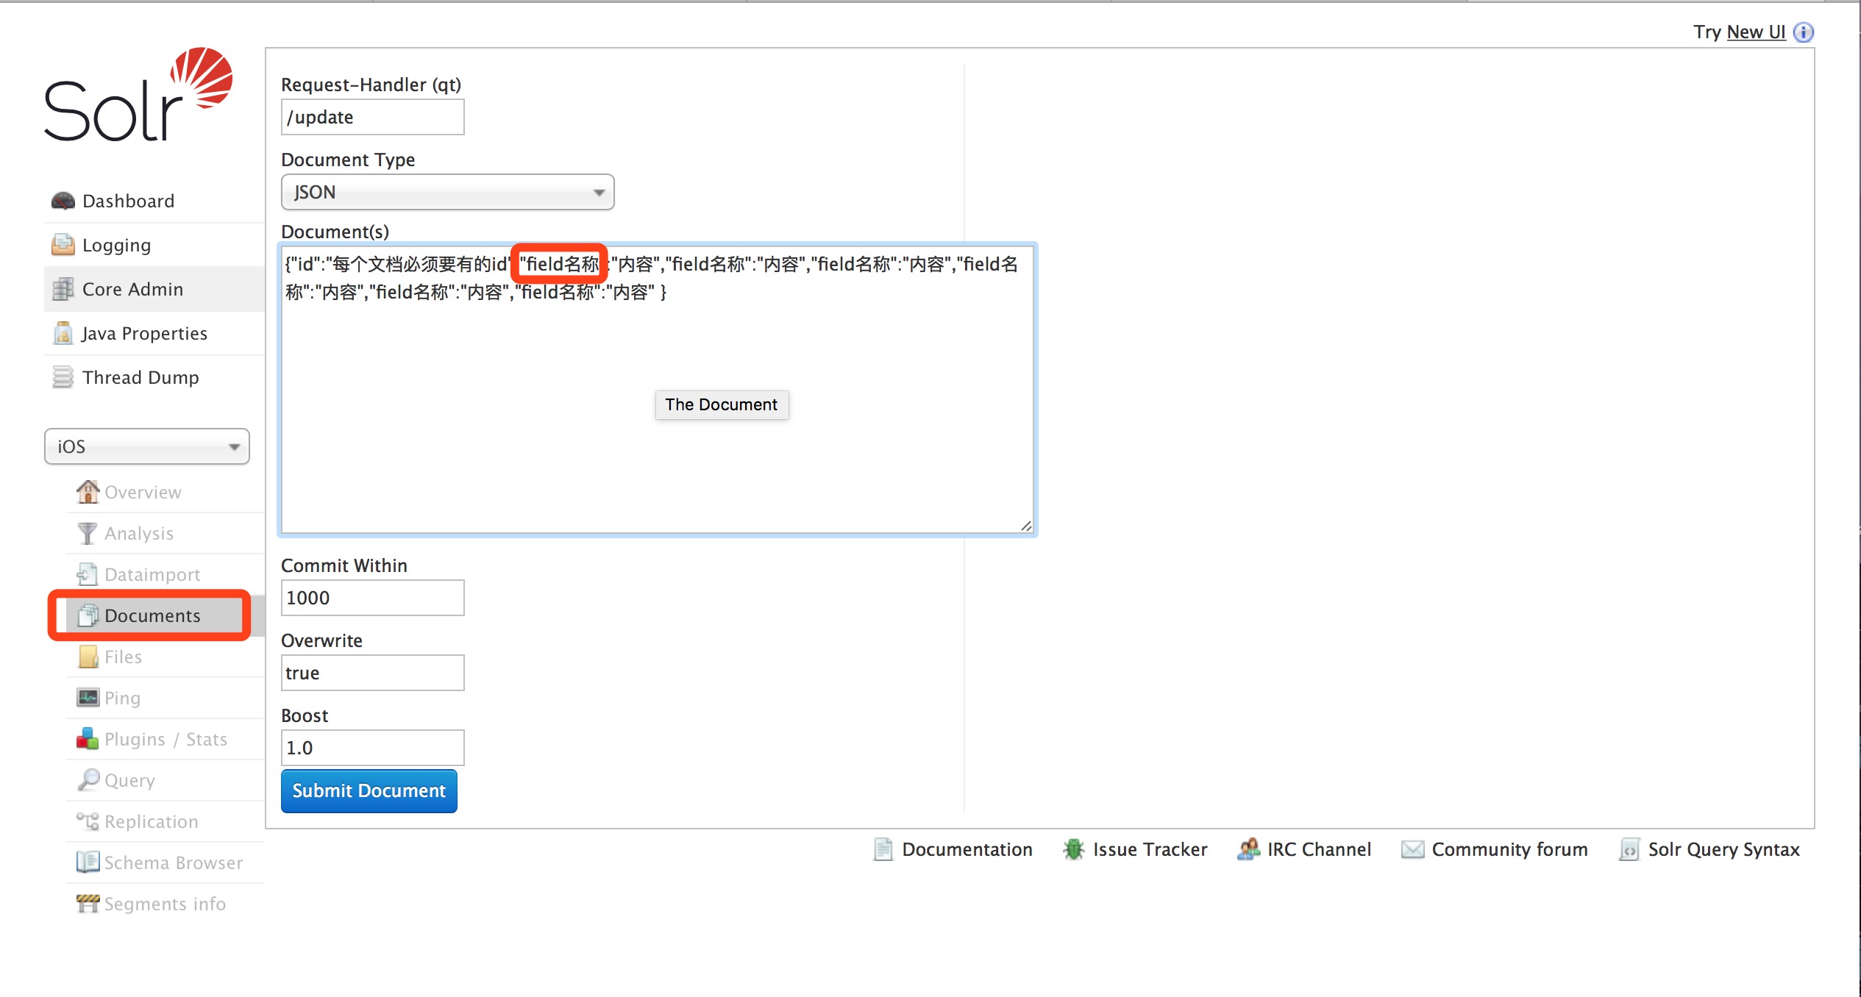Click the Solr logo
Viewport: 1861px width, 997px height.
pos(138,94)
